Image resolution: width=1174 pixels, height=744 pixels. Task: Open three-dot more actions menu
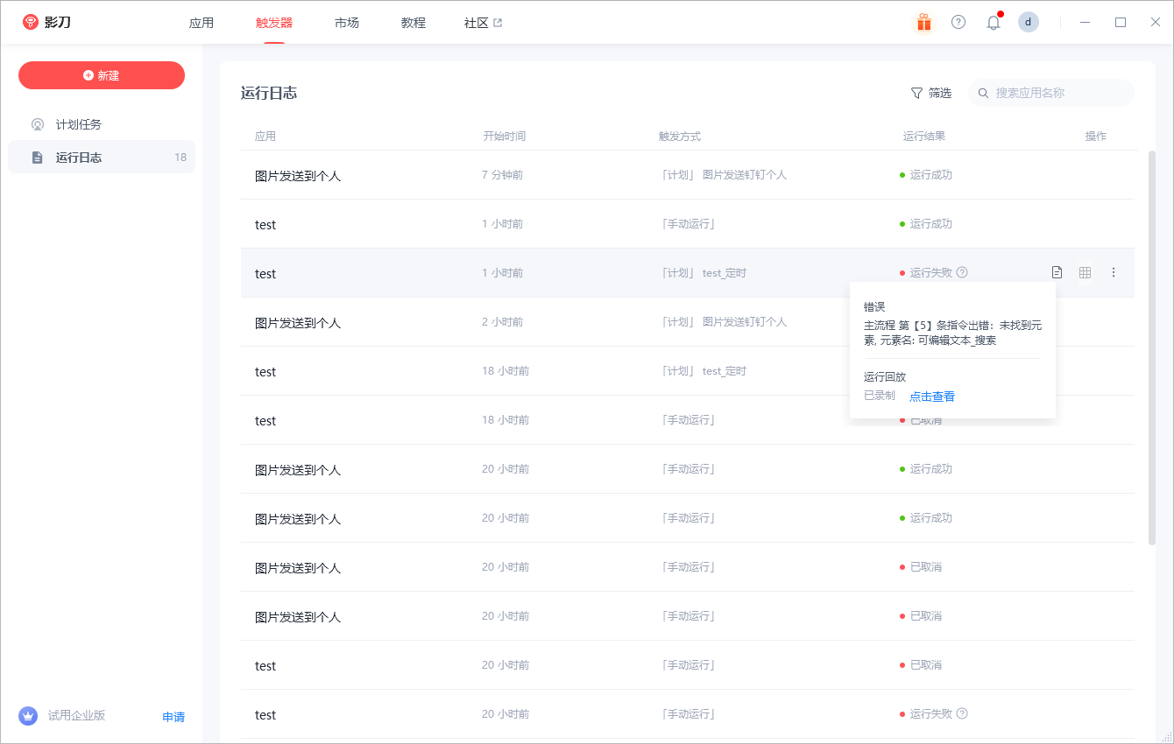(1114, 272)
